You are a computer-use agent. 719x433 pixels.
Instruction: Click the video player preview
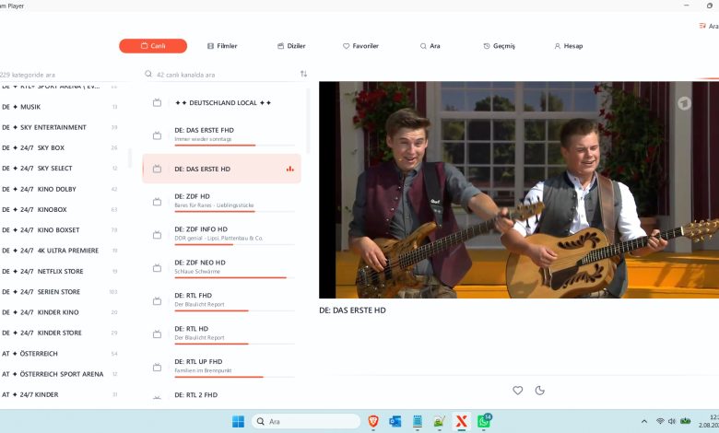pyautogui.click(x=519, y=190)
